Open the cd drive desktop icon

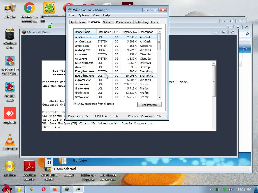[x=10, y=169]
